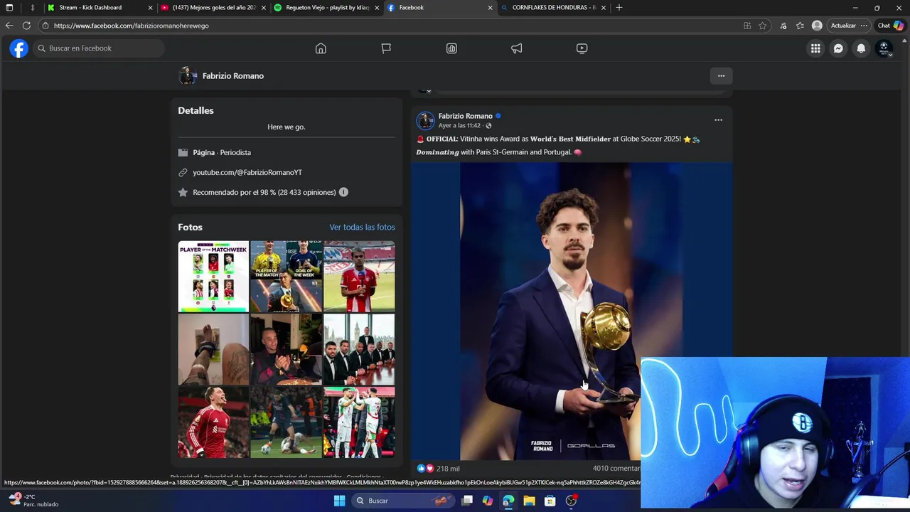
Task: Open the Copilot icon on the taskbar
Action: (488, 501)
